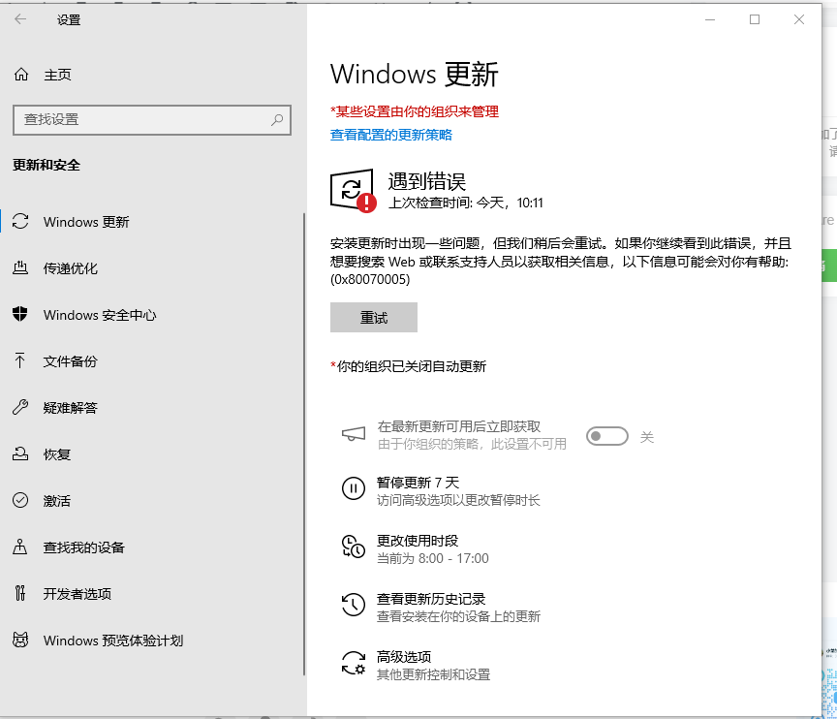Click error code text (0x80070005)
Screen dimensions: 837x719
click(370, 280)
